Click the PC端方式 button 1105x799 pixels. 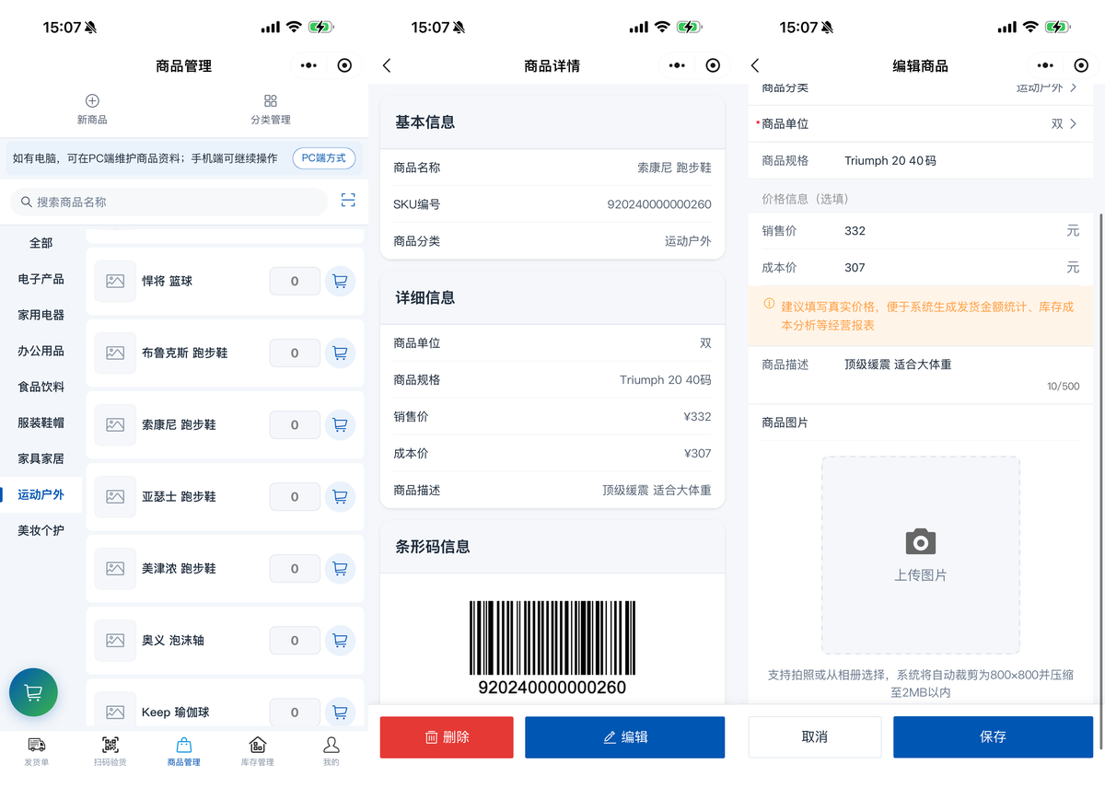pos(324,158)
